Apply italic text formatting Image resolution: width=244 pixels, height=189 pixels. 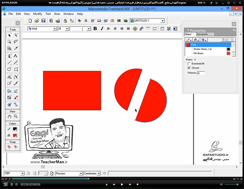pos(102,29)
